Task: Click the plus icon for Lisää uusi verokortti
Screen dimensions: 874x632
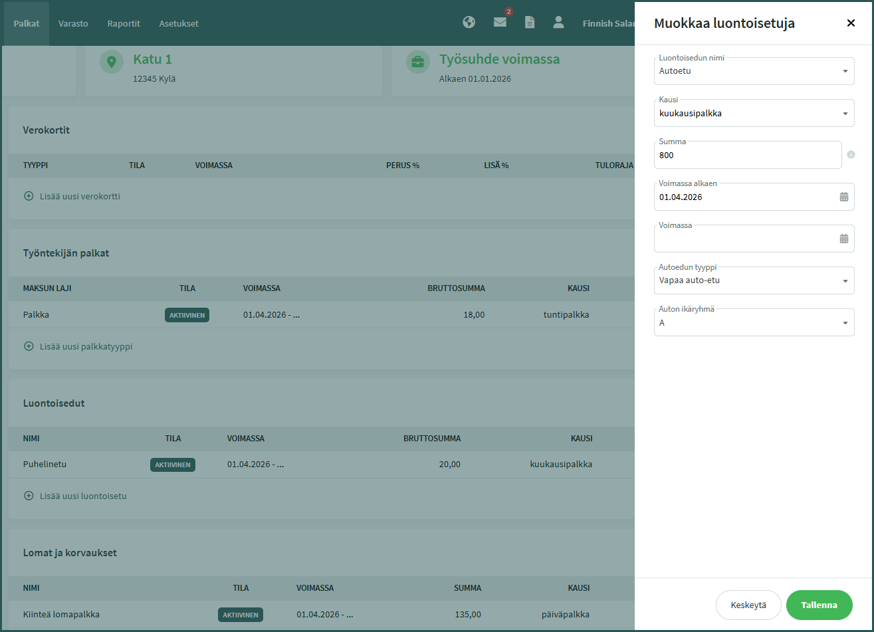Action: tap(29, 196)
